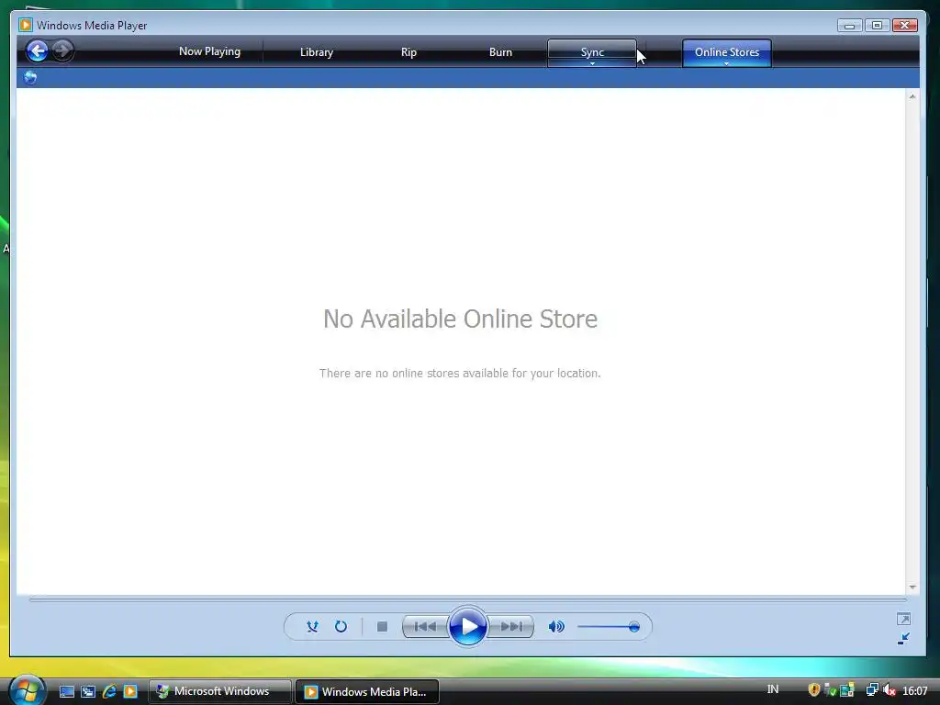Open the security shield tray icon
The image size is (940, 705).
813,690
